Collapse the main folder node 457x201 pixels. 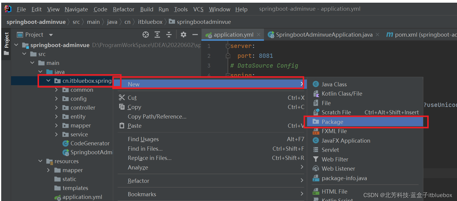click(32, 63)
